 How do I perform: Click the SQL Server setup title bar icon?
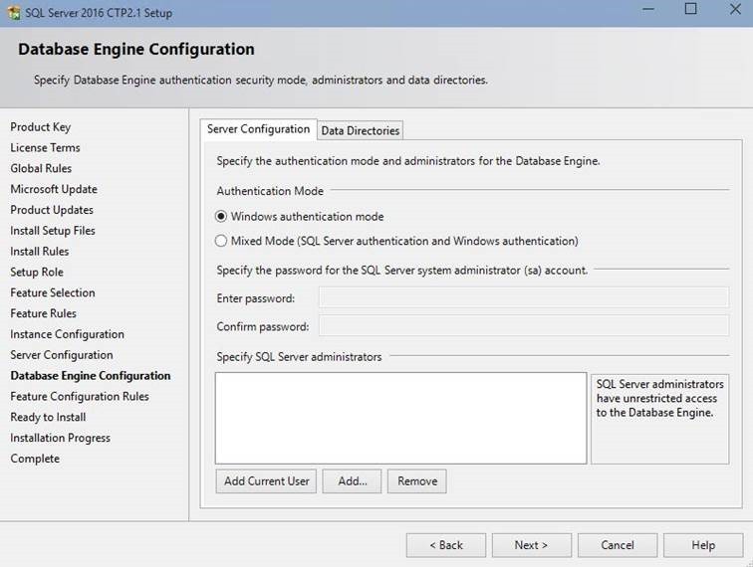[x=14, y=13]
